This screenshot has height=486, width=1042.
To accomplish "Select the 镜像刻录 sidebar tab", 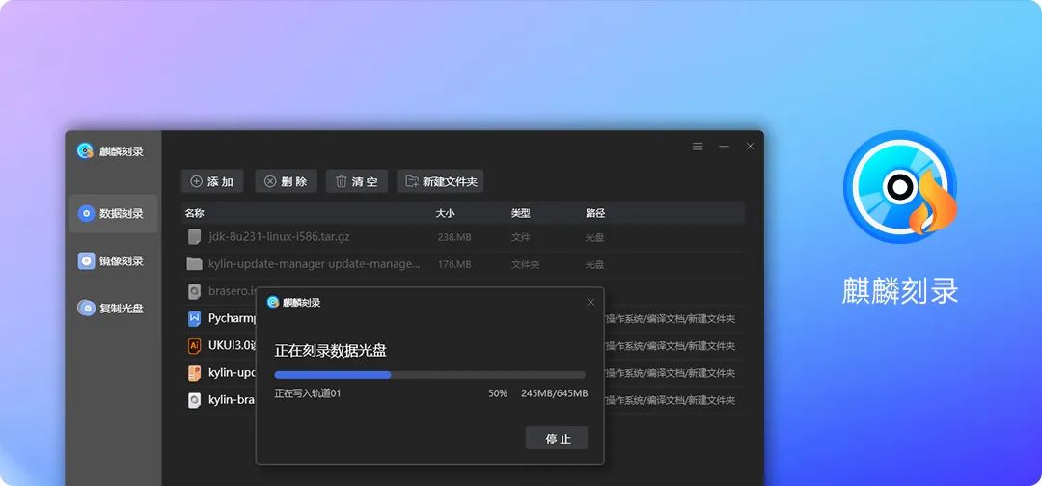I will [113, 261].
